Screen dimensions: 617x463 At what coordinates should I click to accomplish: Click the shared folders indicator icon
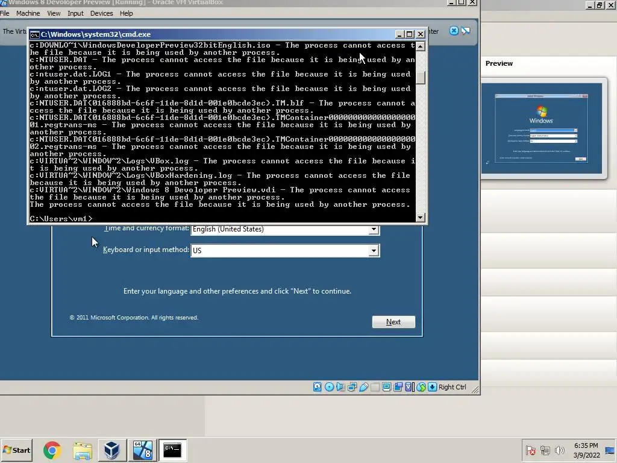(375, 387)
